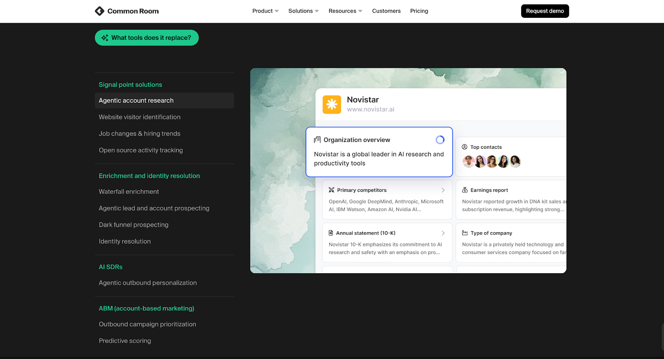The height and width of the screenshot is (359, 664).
Task: Click the Type of company chart icon
Action: 465,233
